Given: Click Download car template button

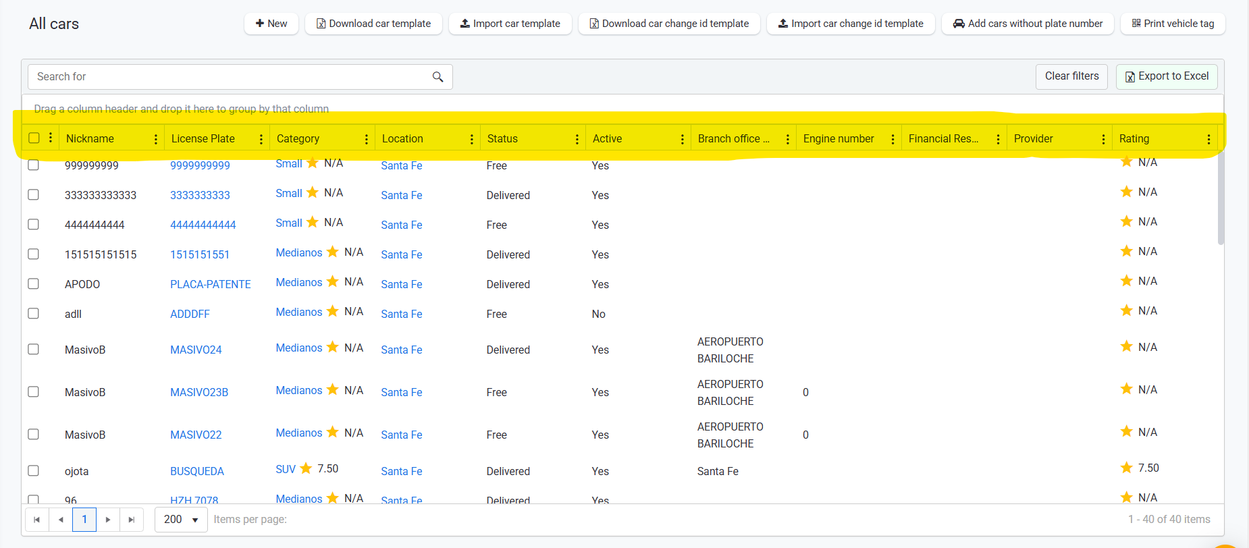Looking at the screenshot, I should pyautogui.click(x=373, y=24).
